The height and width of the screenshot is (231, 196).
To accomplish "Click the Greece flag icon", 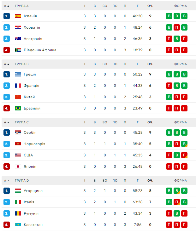I will click(18, 74).
